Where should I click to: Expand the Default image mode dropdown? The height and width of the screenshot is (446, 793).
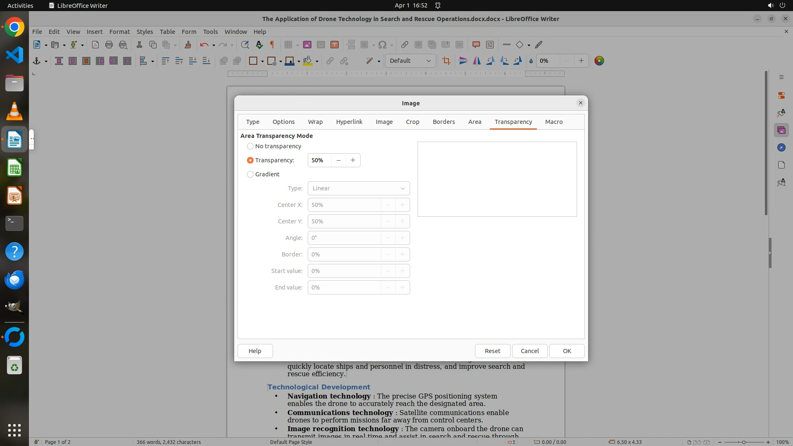point(411,61)
